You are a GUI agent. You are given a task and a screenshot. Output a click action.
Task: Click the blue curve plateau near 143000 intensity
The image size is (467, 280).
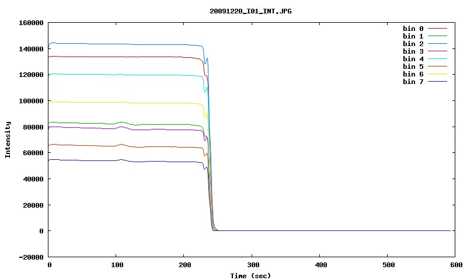coord(125,44)
